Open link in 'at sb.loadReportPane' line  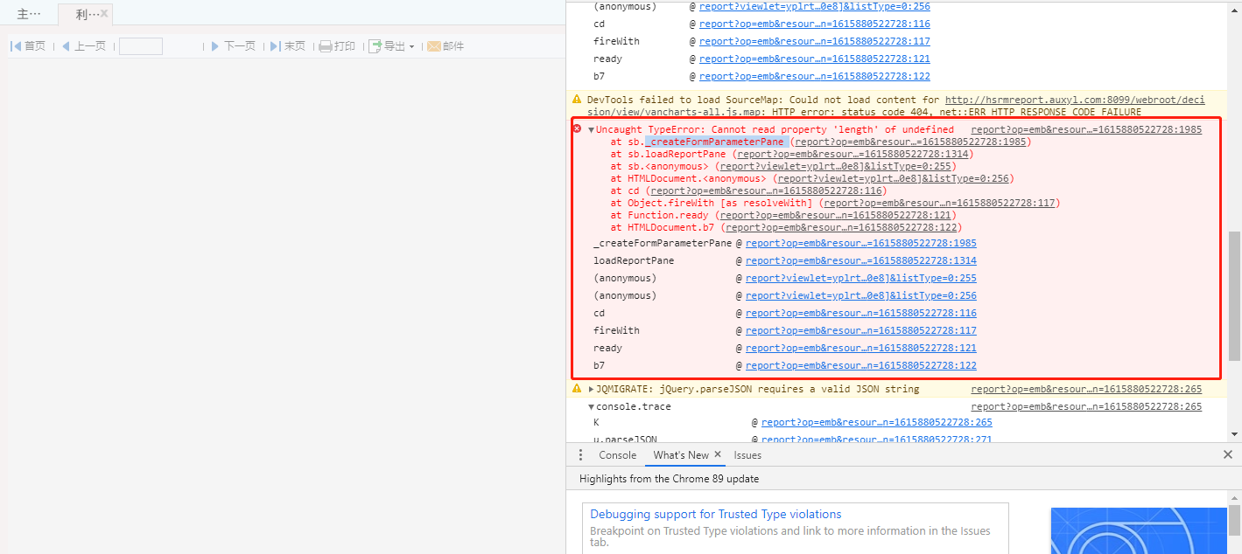point(853,154)
